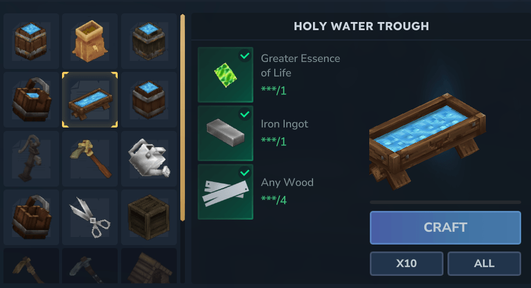Click the Greater Essence of Life checkmark
Screen dimensions: 531x288
coord(245,56)
